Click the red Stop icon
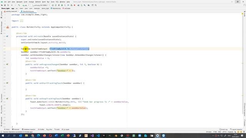Viewport: 246px width, 138px height. (x=75, y=5)
